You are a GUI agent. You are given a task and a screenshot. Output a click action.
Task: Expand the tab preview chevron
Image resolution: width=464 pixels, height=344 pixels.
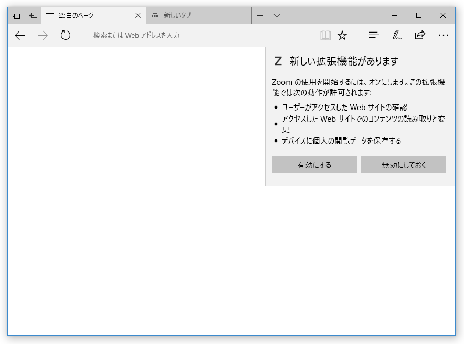(x=277, y=15)
